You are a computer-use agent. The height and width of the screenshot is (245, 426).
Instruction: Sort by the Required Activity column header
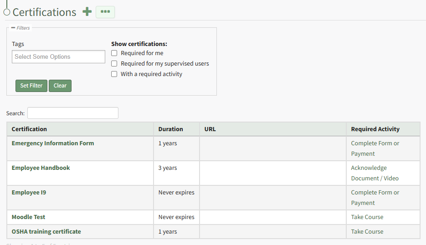375,129
